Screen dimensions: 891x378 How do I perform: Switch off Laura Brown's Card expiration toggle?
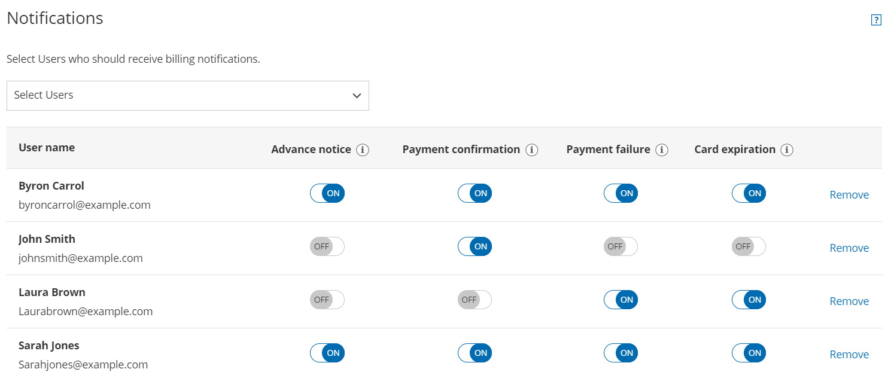coord(749,300)
